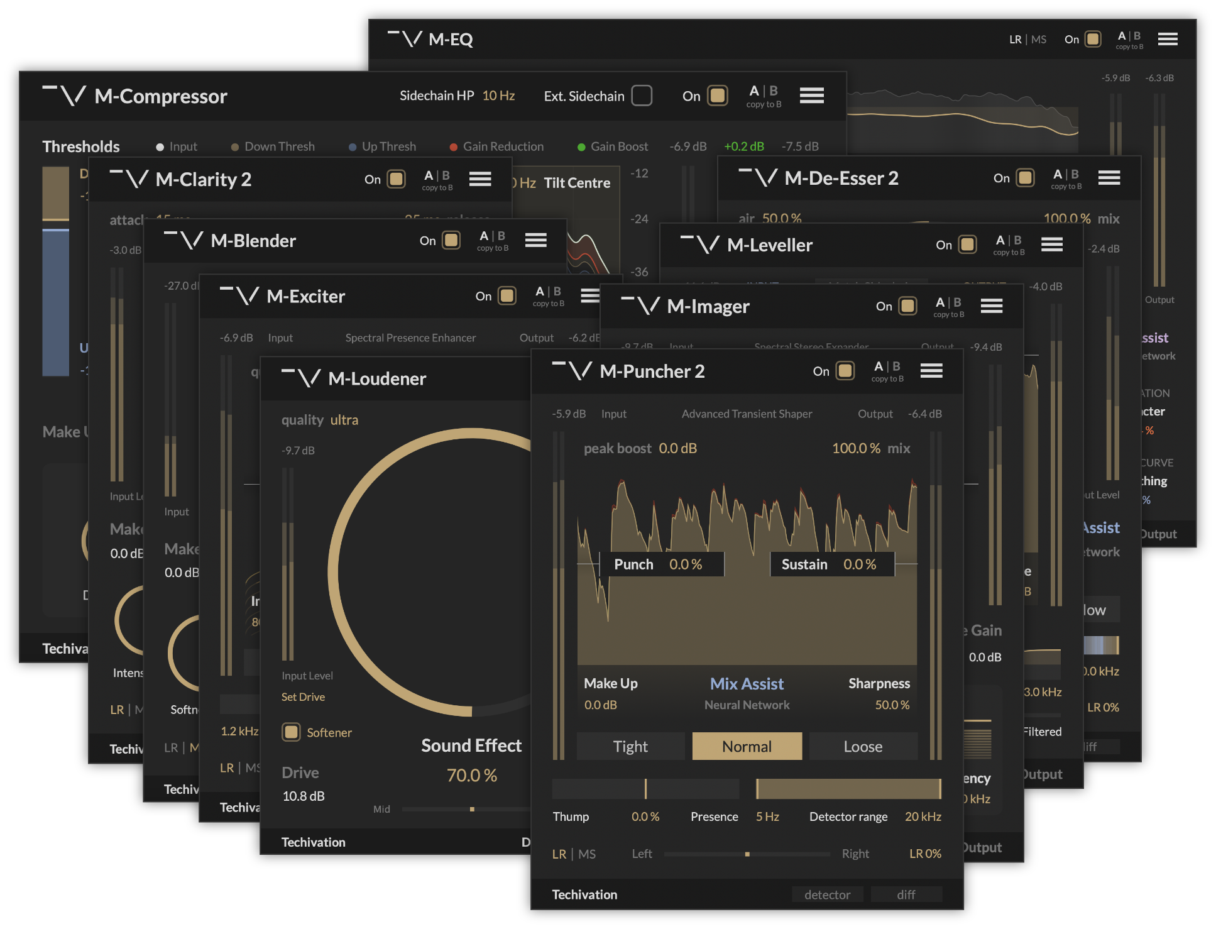This screenshot has height=929, width=1216.
Task: Adjust Sharpness 50.0 % value in M-Puncher
Action: coord(892,705)
